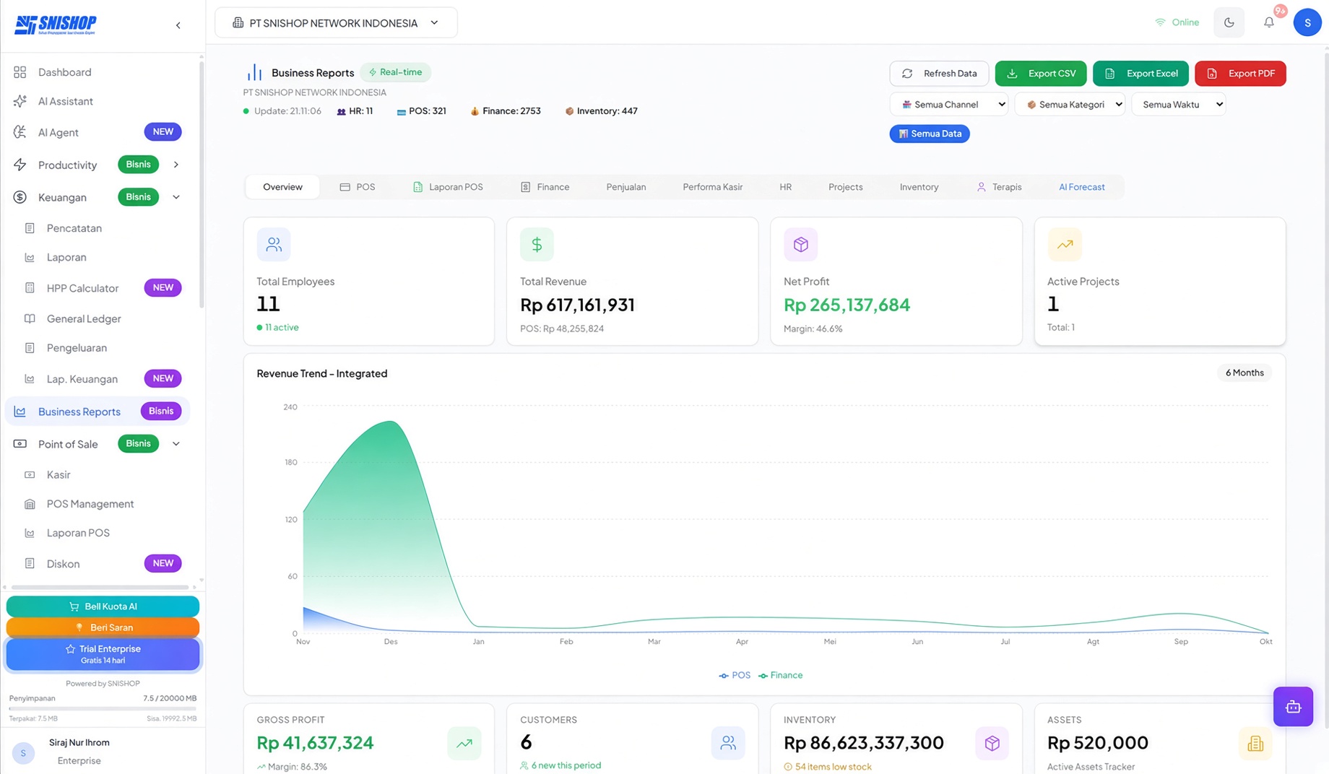Click the Beli Kuota AI button
1329x774 pixels.
103,606
